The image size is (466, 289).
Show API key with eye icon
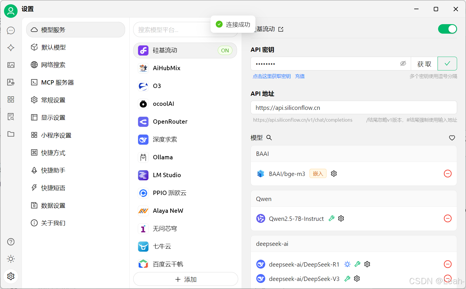click(x=403, y=64)
